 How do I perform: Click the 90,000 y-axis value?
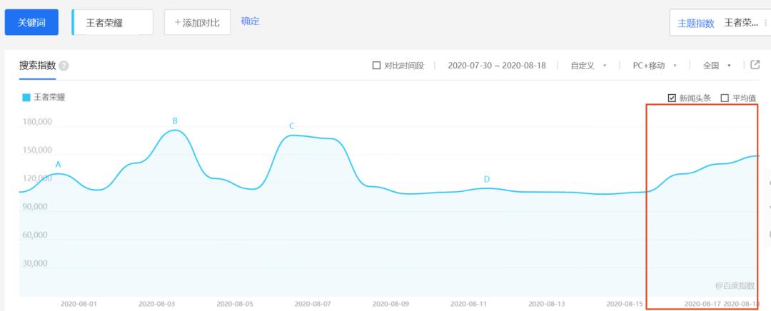click(x=35, y=207)
